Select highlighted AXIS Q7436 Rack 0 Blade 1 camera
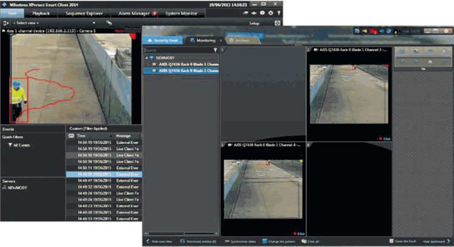Image resolution: width=454 pixels, height=247 pixels. pos(181,71)
